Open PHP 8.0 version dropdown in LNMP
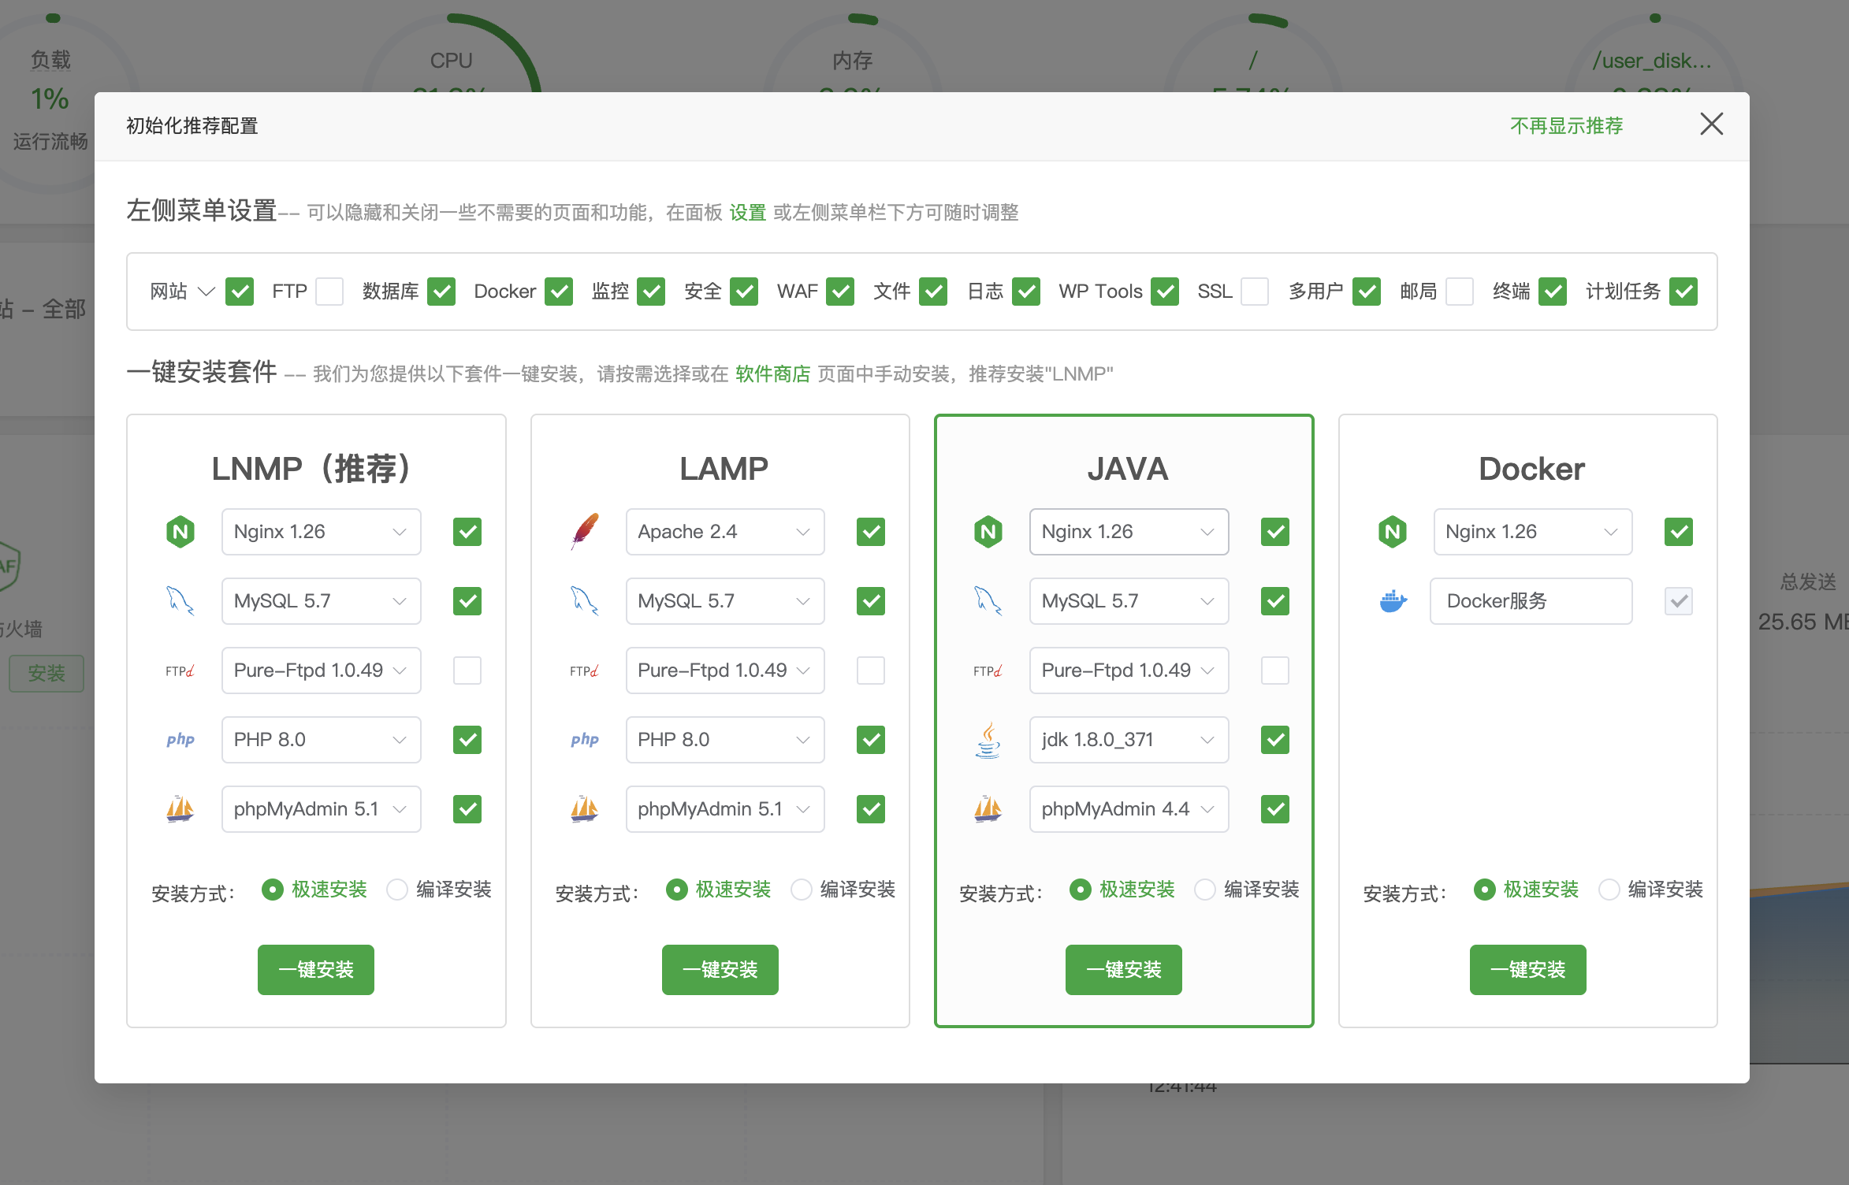 322,740
